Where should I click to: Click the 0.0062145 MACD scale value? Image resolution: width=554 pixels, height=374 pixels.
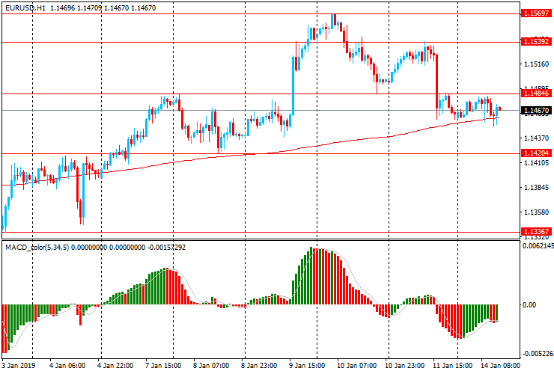538,245
